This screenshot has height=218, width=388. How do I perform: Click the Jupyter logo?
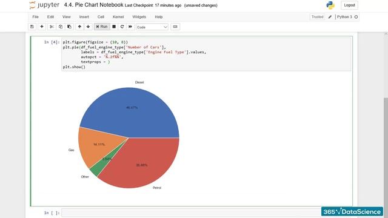click(x=44, y=5)
